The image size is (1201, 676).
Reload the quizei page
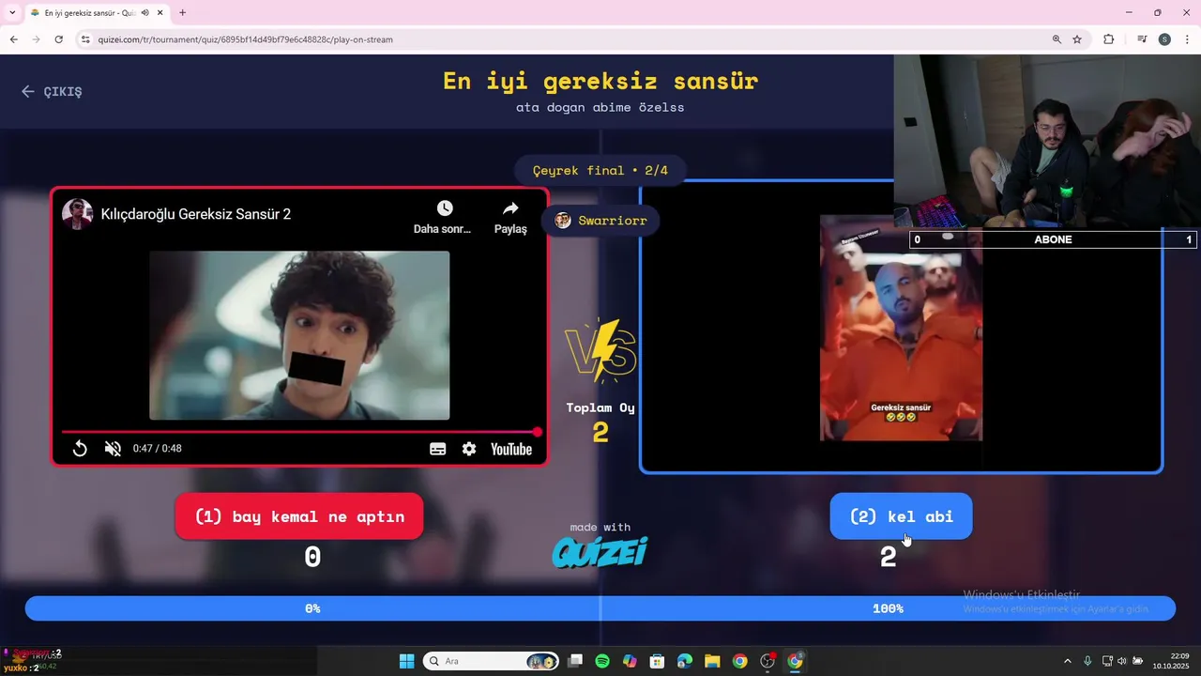pos(59,39)
